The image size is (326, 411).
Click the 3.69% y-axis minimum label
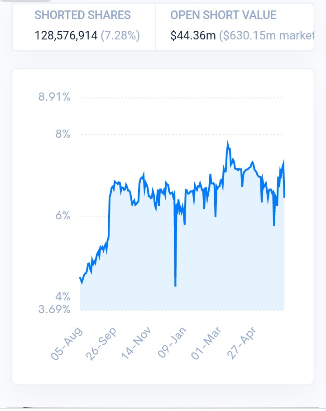point(54,309)
